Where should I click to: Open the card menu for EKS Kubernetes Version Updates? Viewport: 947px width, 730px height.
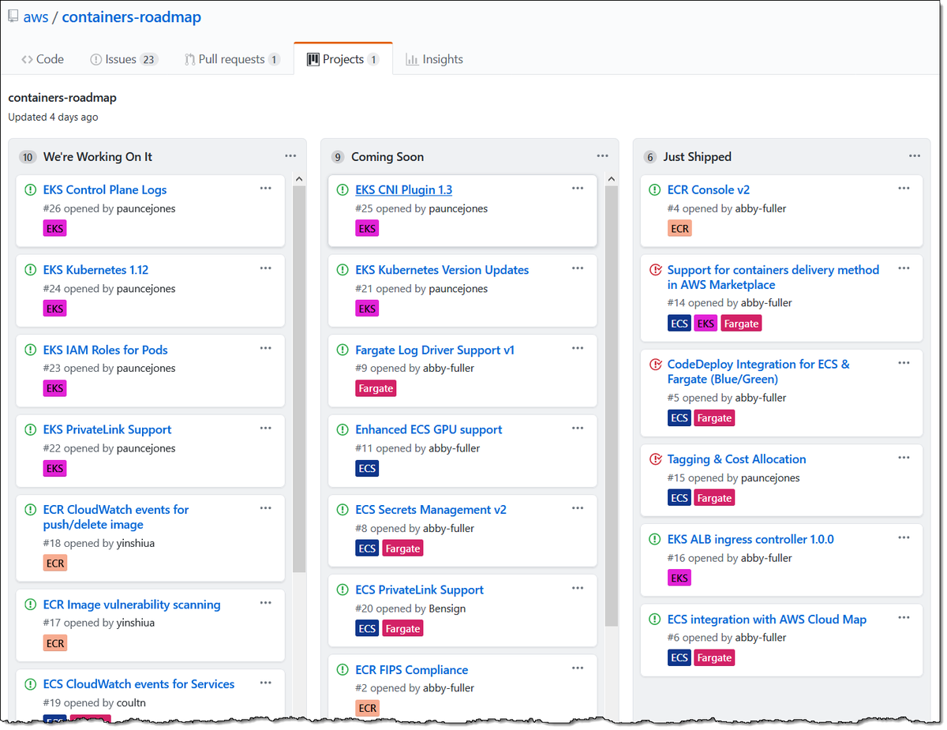[578, 268]
